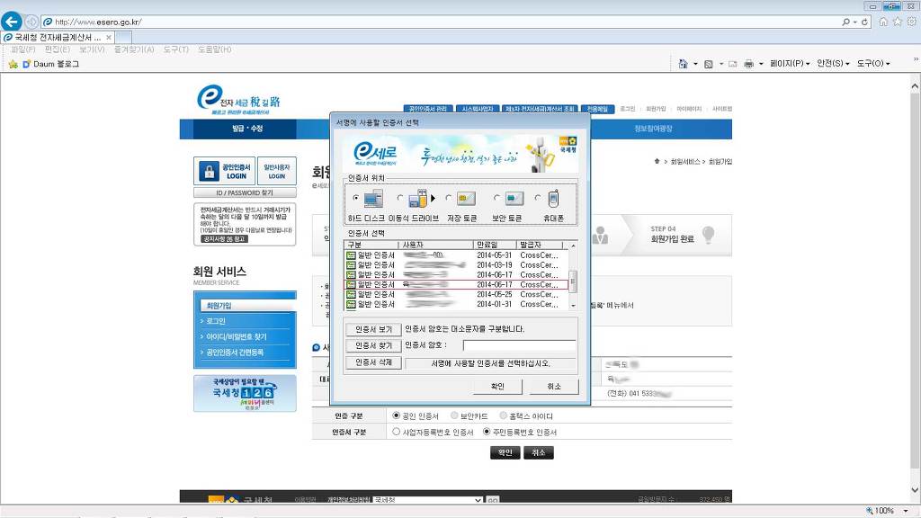
Task: Click the e전자세금 site logo
Action: point(238,100)
